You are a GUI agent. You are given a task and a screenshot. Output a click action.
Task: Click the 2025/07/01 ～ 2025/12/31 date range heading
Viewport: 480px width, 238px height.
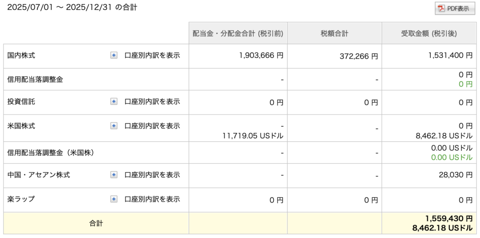point(72,7)
